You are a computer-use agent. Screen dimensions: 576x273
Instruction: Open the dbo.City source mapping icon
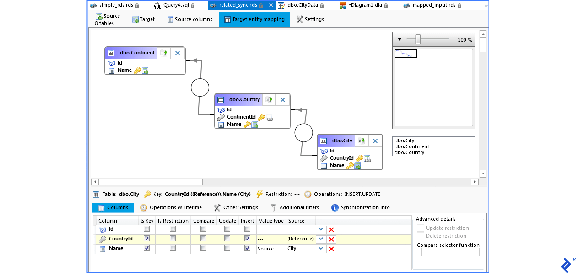click(361, 141)
